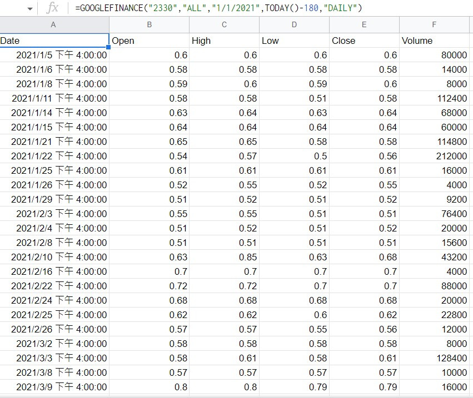This screenshot has height=398, width=473.
Task: Select date cell 2021/1/25
Action: tap(54, 170)
